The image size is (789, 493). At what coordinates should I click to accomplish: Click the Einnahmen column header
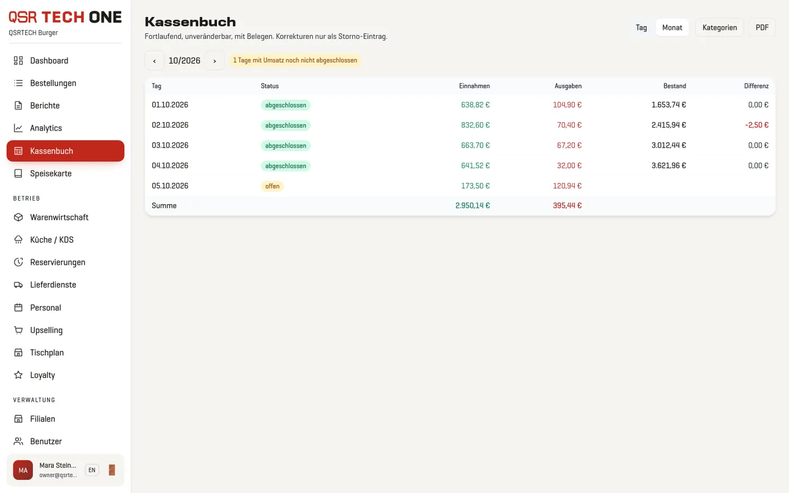[x=475, y=86]
